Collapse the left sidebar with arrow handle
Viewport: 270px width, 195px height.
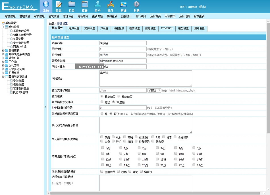click(x=45, y=107)
